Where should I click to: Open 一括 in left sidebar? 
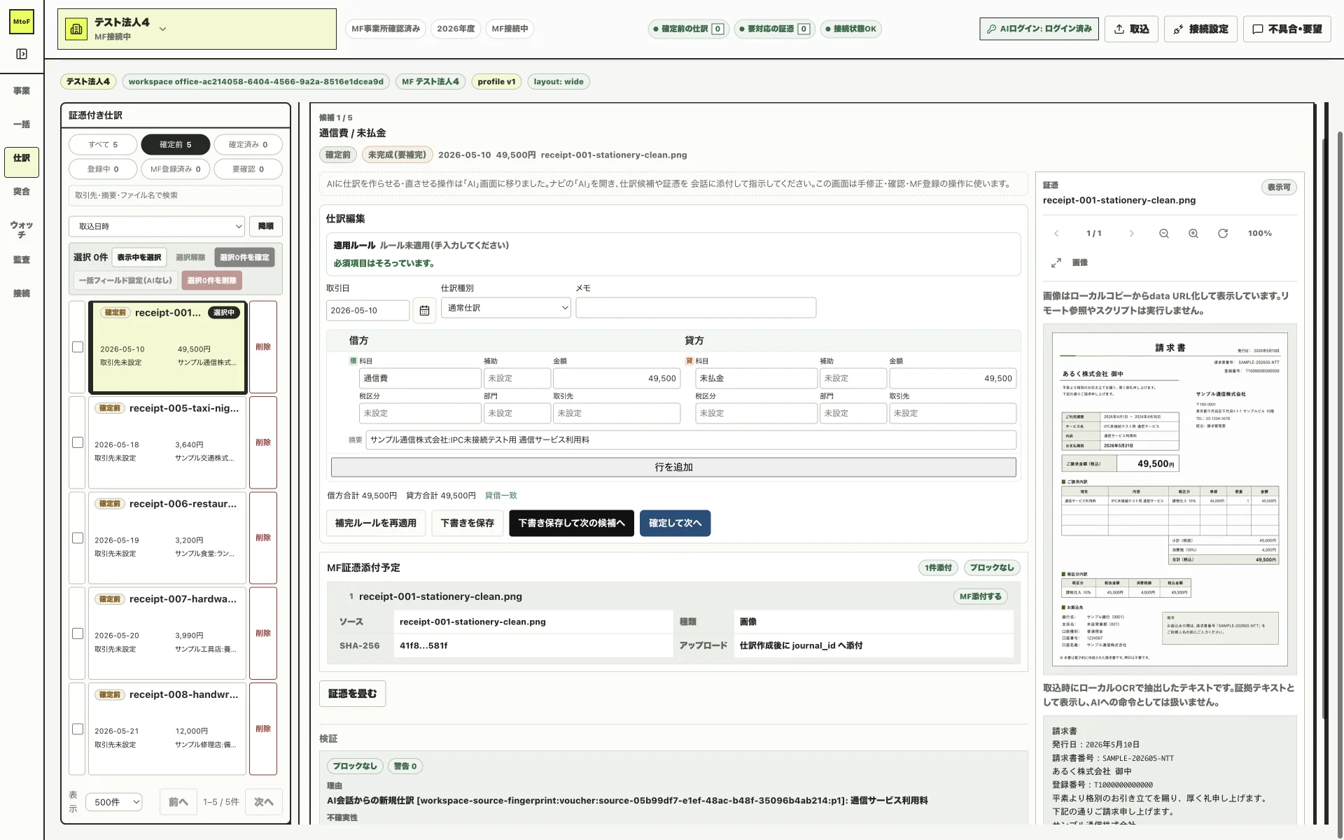pos(22,125)
